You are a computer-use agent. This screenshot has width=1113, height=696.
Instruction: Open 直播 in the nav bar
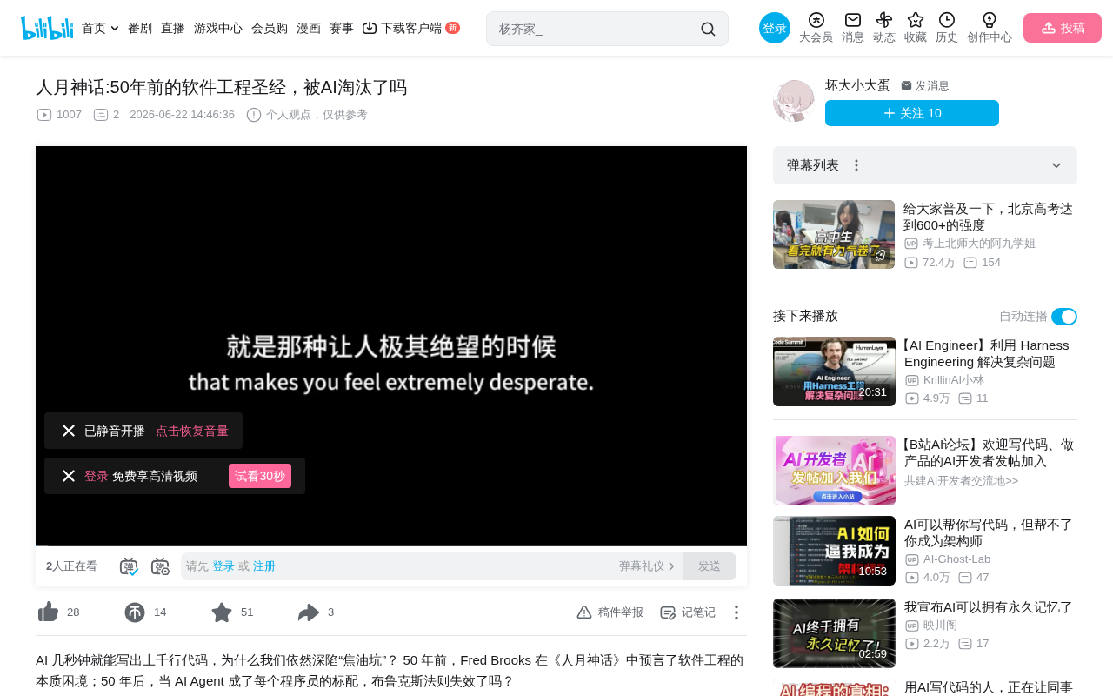[173, 28]
